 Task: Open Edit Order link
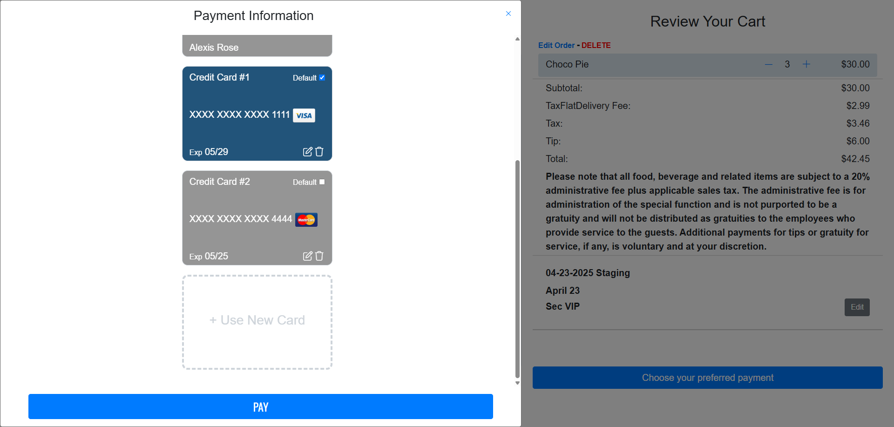pyautogui.click(x=556, y=45)
